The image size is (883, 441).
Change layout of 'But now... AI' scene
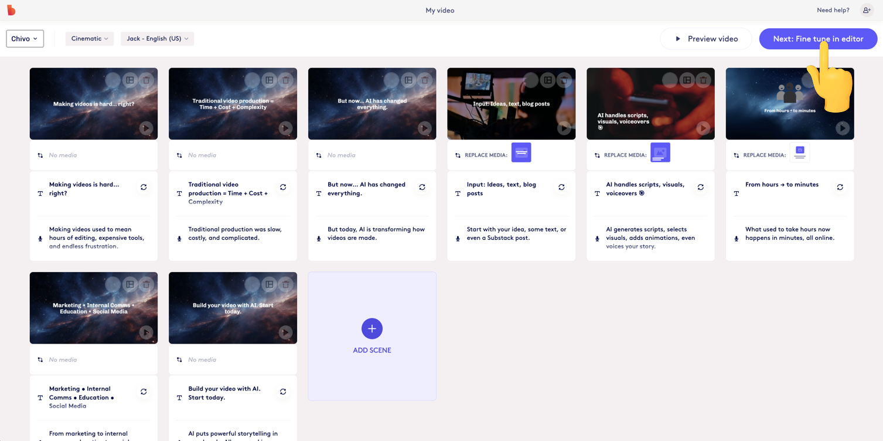click(x=408, y=80)
